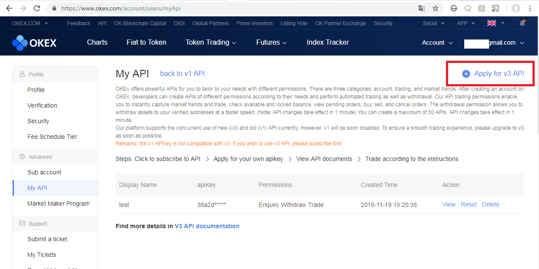Open OKB in top bar
This screenshot has width=539, height=269.
click(x=179, y=23)
